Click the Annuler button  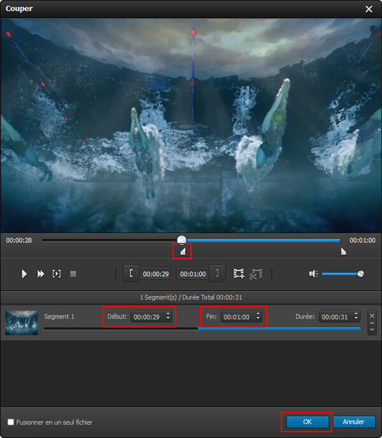[x=353, y=422]
